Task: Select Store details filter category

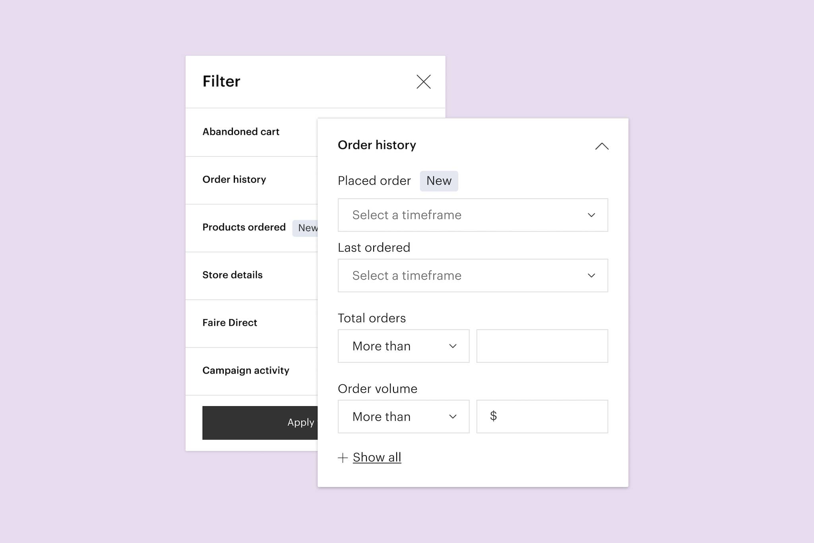Action: tap(233, 275)
